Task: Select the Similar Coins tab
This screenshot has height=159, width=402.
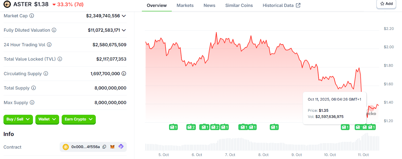Action: pos(239,5)
